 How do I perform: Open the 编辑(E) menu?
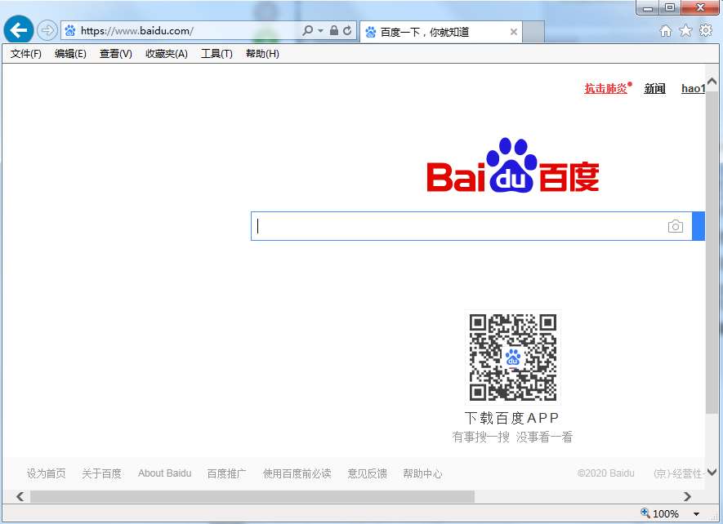[x=70, y=54]
